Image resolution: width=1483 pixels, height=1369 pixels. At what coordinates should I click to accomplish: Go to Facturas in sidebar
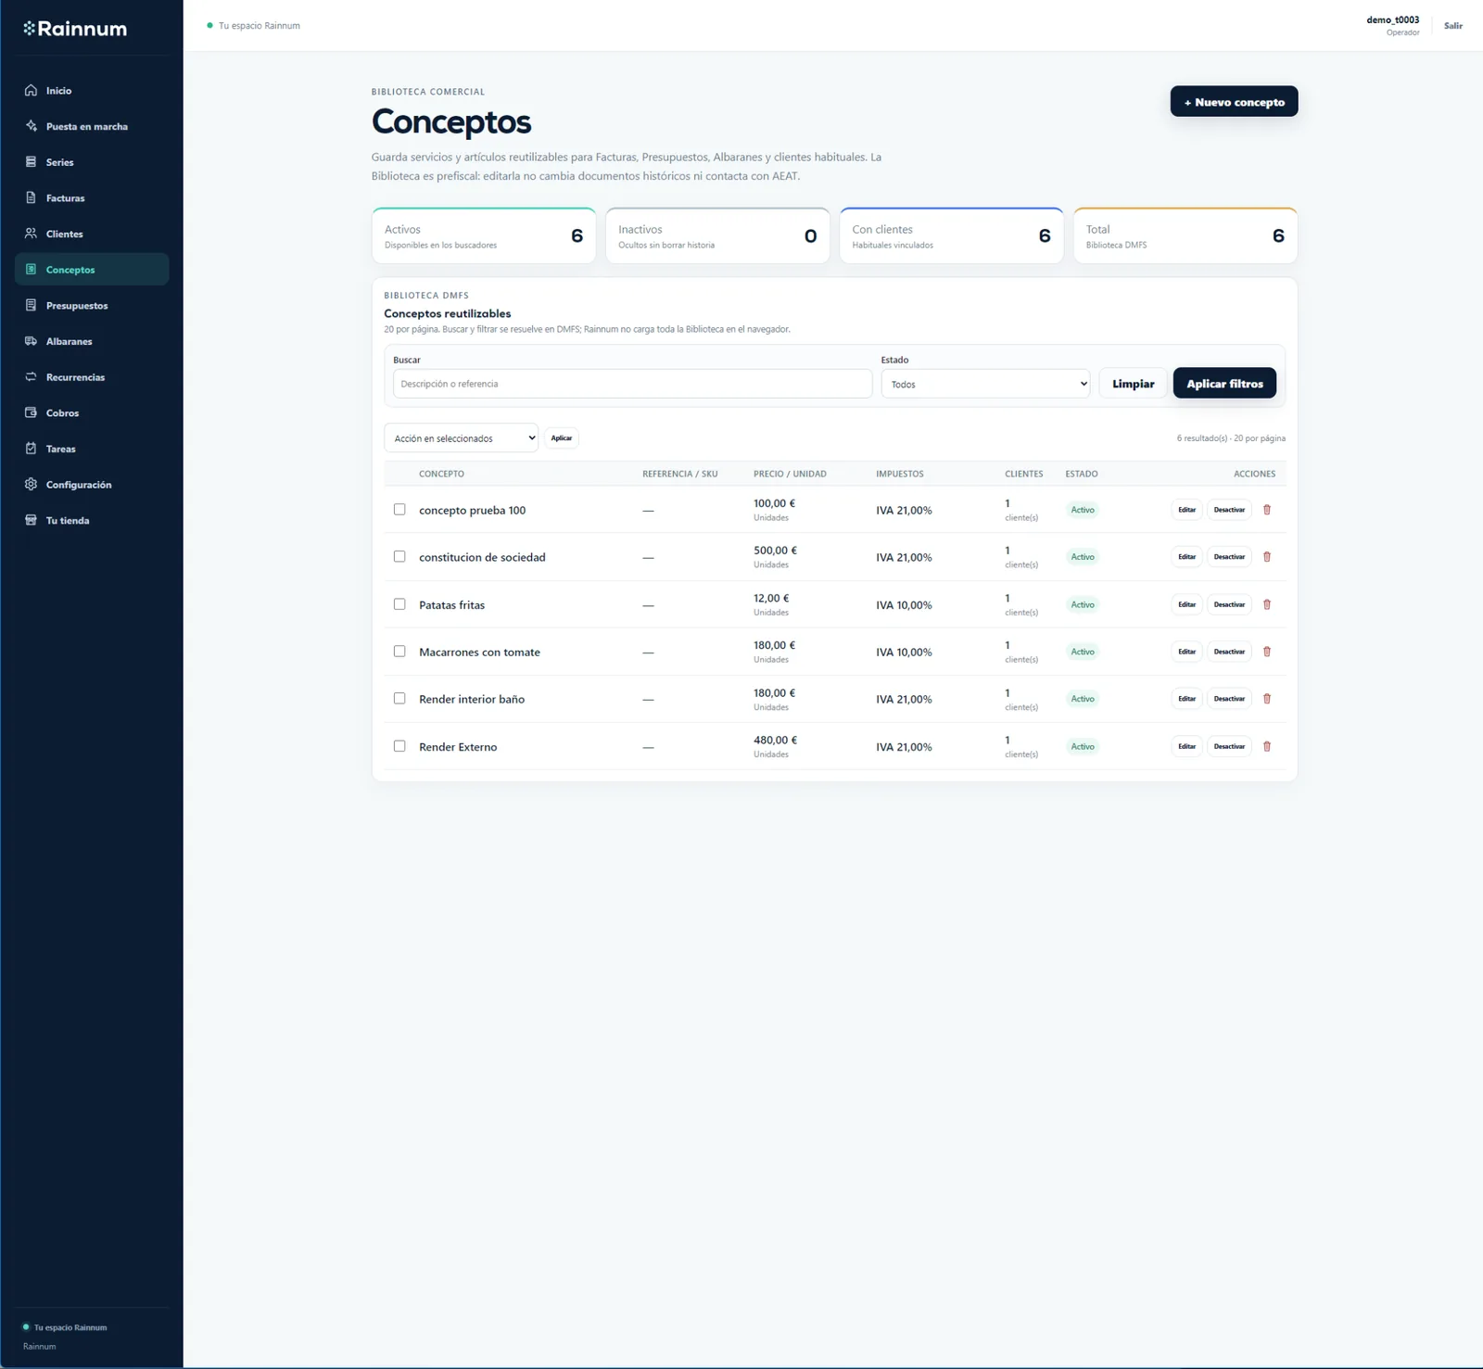point(92,197)
